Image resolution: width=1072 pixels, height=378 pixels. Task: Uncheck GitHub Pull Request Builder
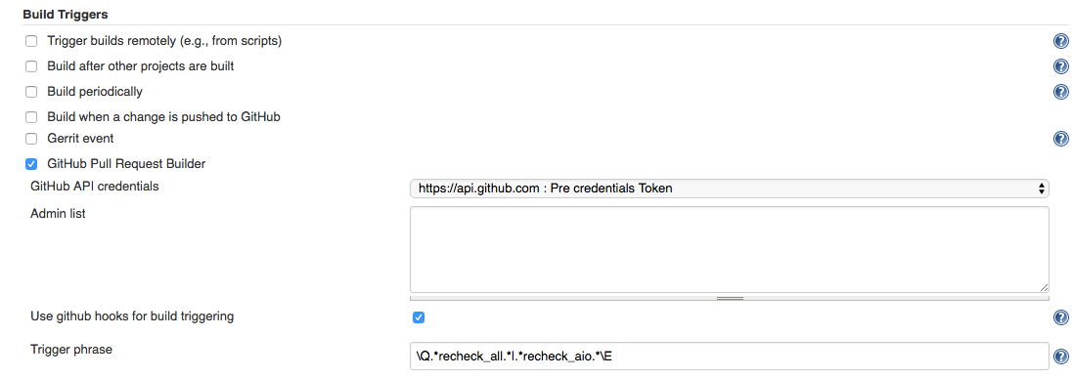coord(31,164)
